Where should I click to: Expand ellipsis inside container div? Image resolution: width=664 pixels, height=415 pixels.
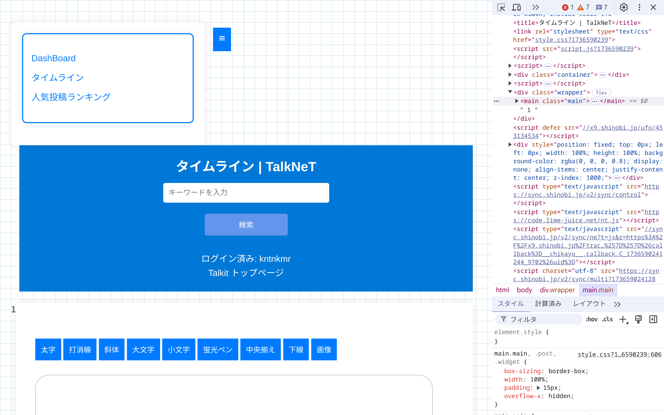pos(603,75)
